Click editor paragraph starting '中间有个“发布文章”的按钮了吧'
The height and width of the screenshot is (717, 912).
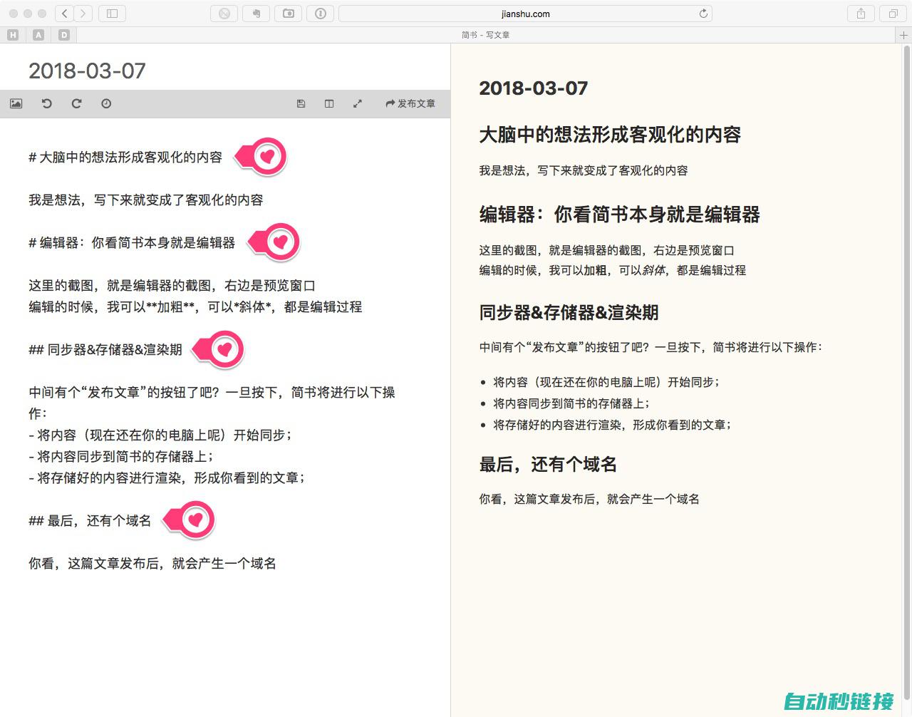212,403
